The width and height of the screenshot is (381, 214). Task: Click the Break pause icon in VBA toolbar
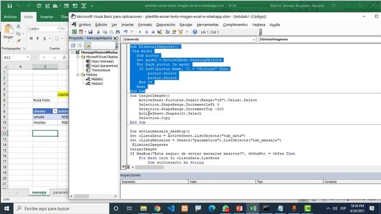146,32
